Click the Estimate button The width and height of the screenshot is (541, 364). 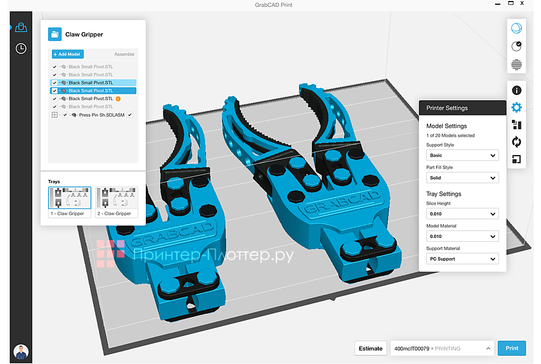370,348
